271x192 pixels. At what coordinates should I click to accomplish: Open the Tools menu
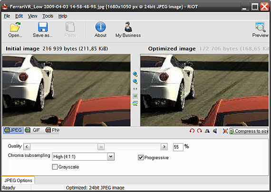(48, 16)
